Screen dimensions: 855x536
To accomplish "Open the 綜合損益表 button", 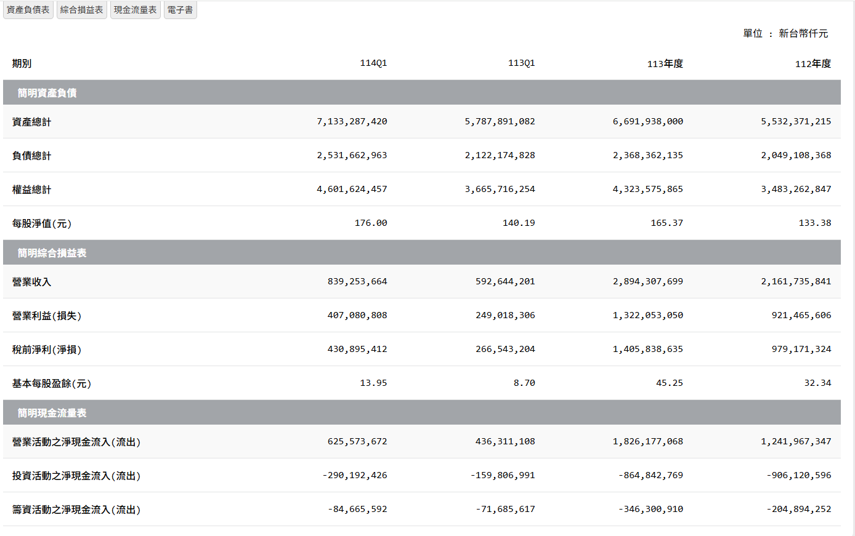I will [x=82, y=10].
